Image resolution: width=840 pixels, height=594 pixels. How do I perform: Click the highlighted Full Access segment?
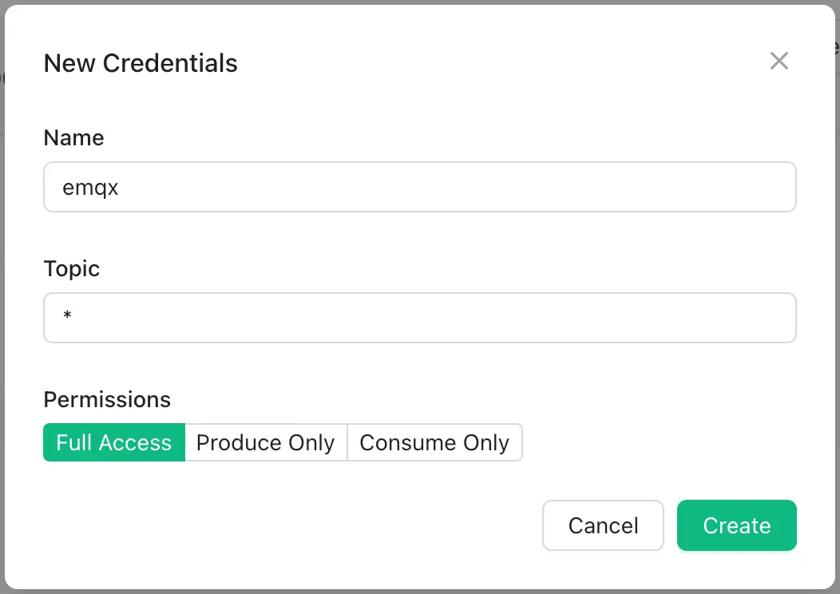coord(113,442)
